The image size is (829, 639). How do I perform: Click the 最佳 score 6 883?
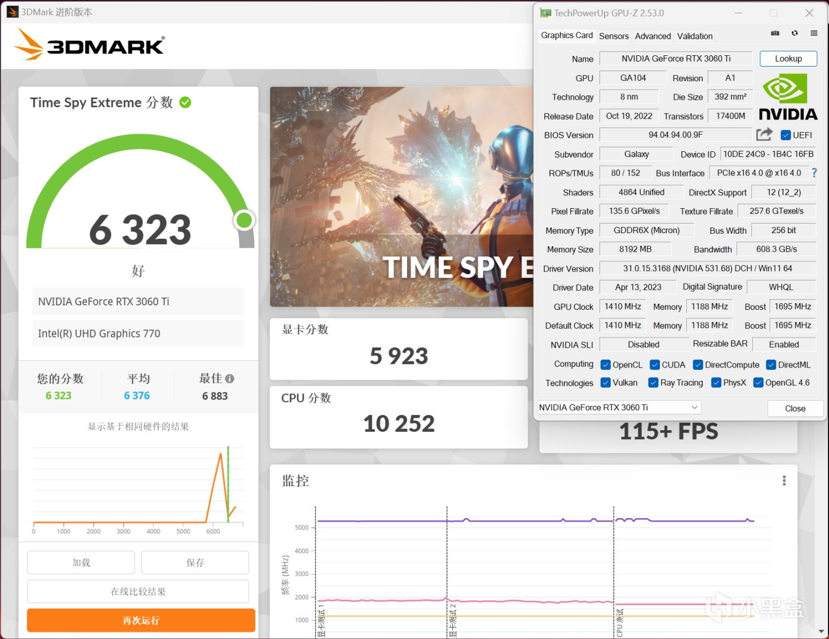pyautogui.click(x=215, y=396)
